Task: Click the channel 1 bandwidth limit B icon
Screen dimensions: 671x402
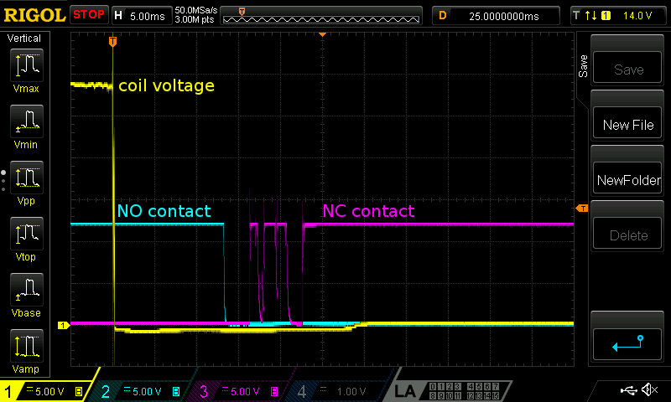Action: tap(79, 391)
